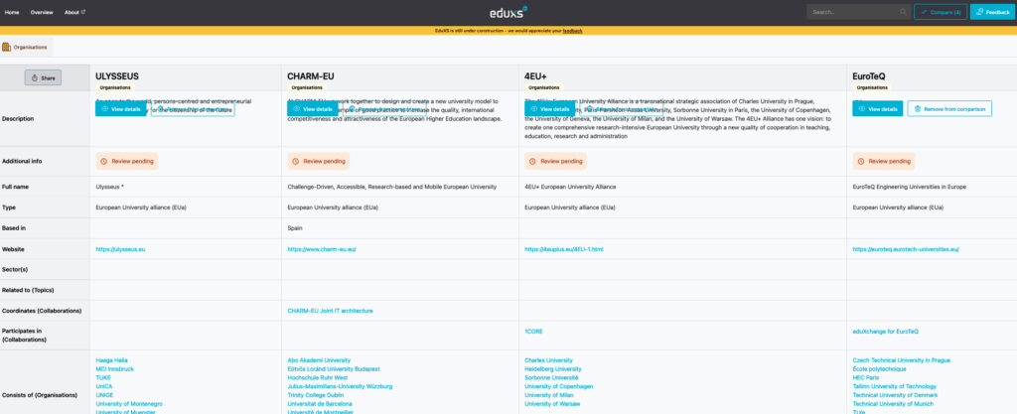Open Technical University of Denmark link
The image size is (1017, 414).
[x=895, y=395]
